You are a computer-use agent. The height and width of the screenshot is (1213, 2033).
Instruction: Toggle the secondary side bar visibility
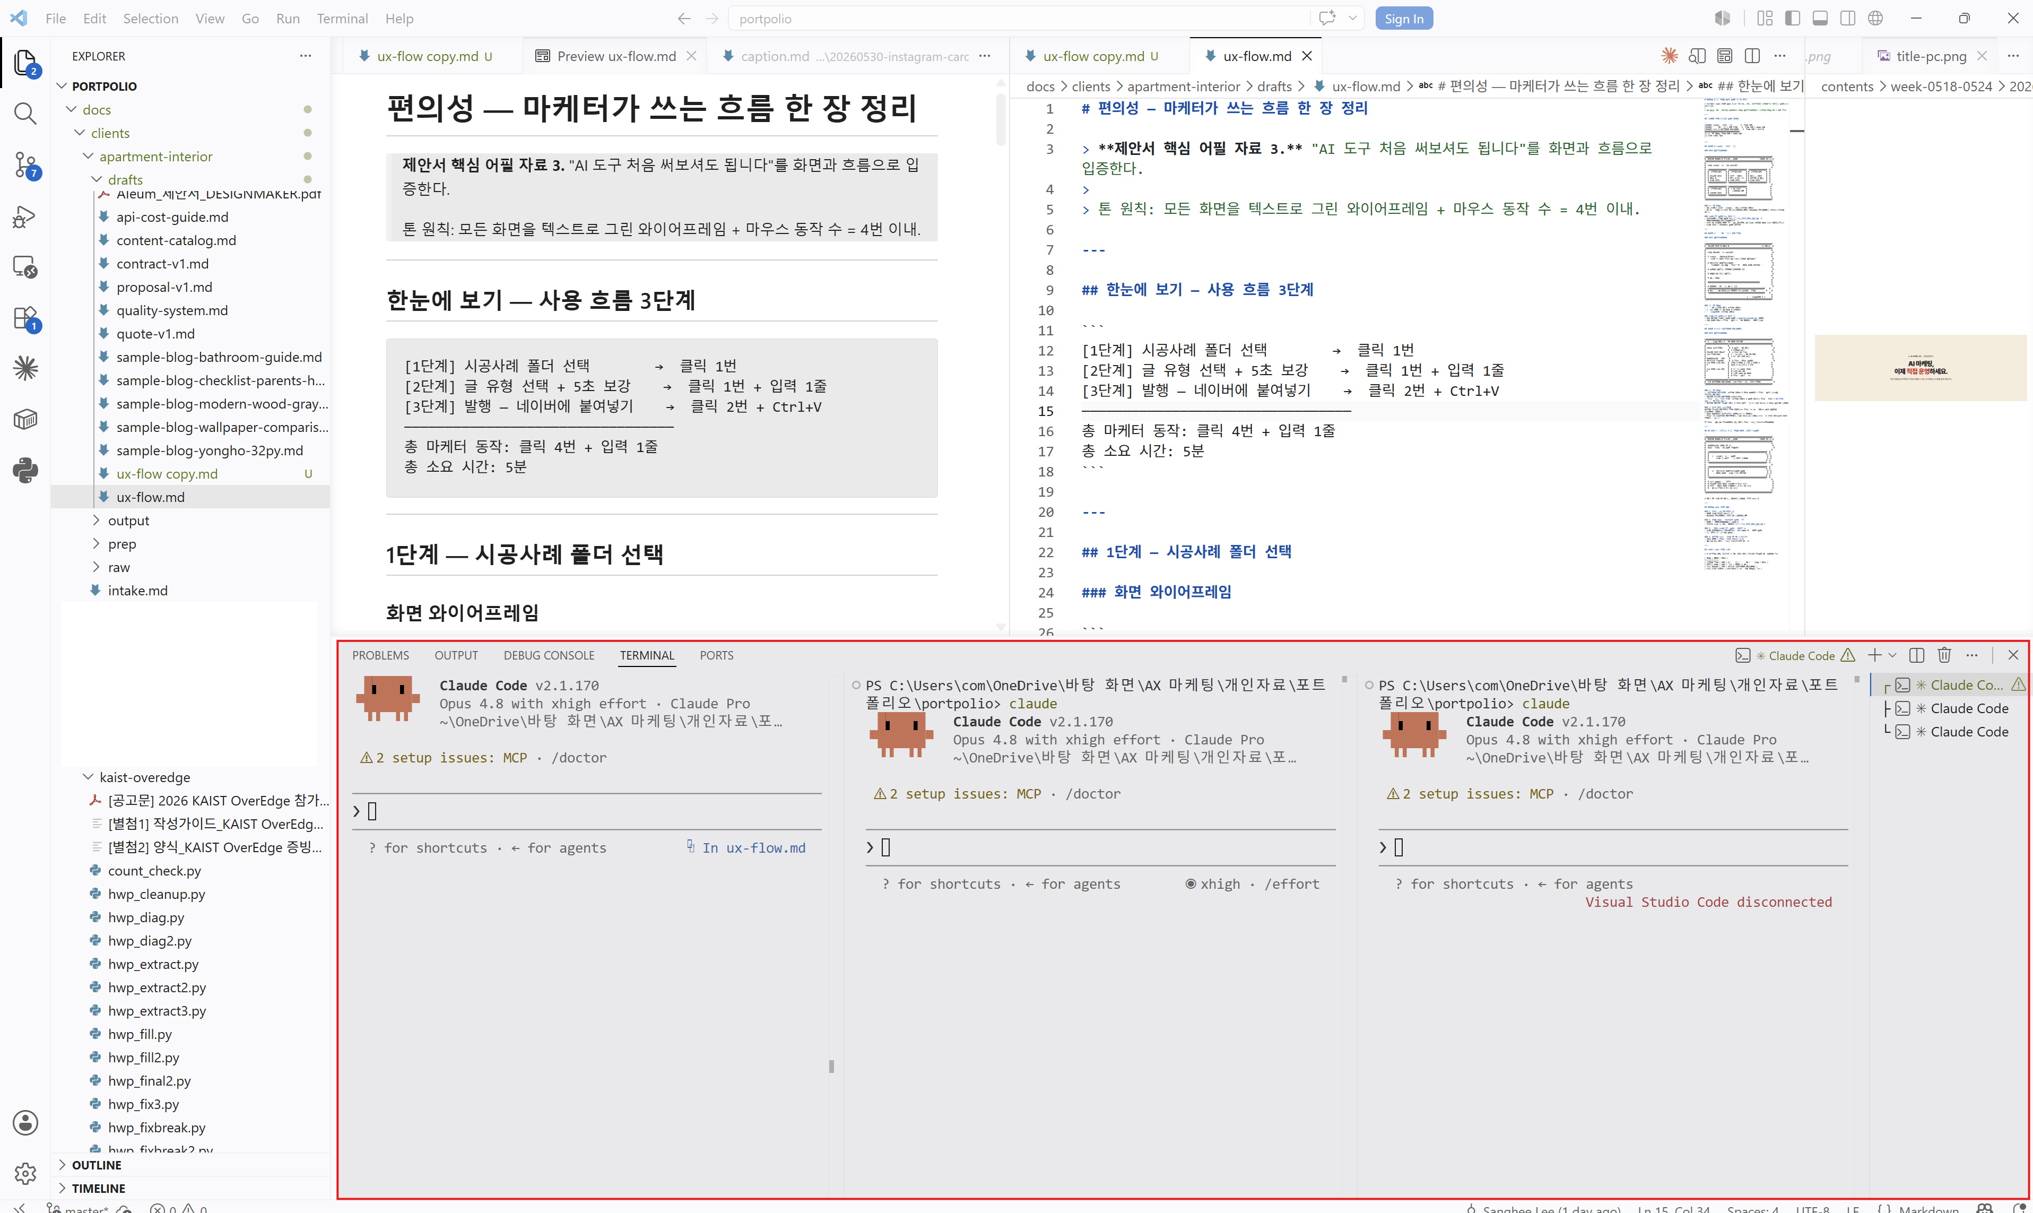coord(1847,18)
